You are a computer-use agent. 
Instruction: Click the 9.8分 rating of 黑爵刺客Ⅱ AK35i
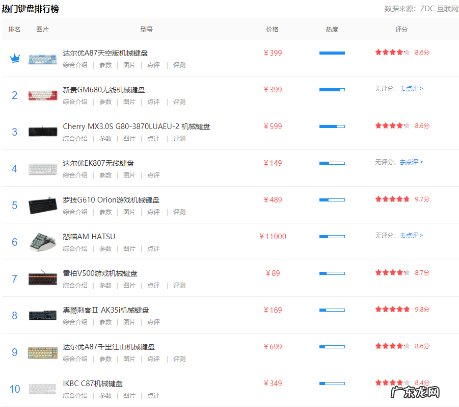tap(422, 309)
